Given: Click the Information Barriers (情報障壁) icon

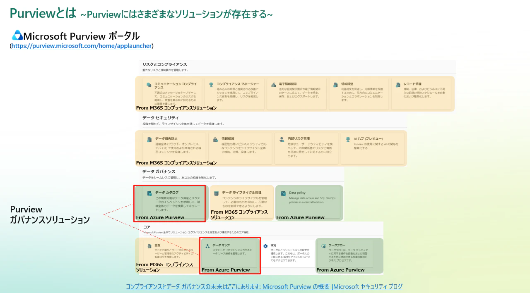Looking at the screenshot, I should point(336,84).
